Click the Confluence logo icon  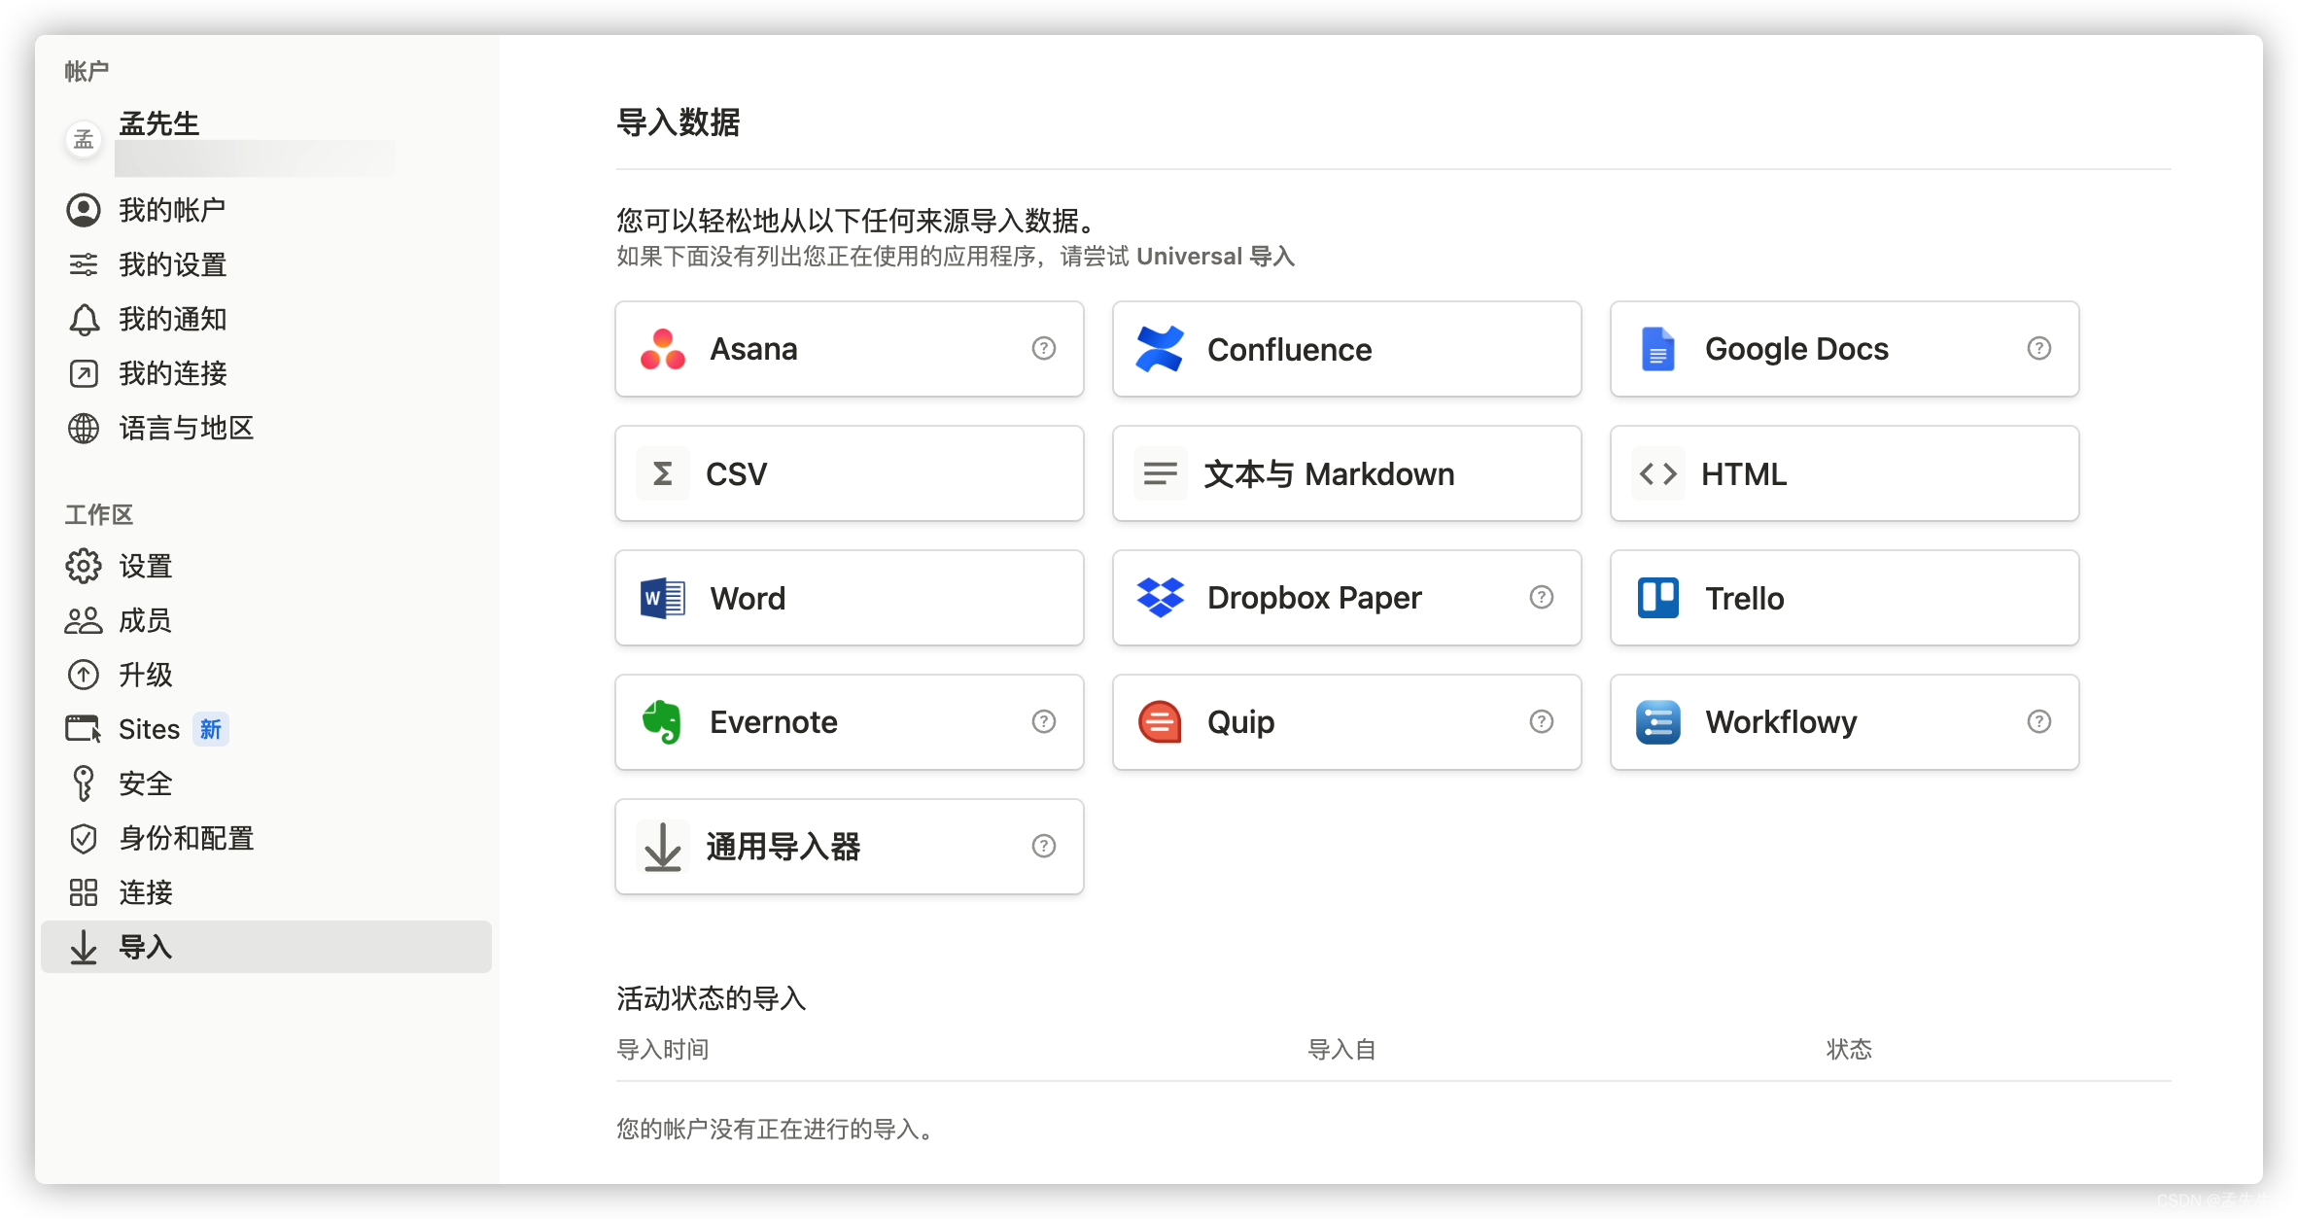click(x=1160, y=349)
